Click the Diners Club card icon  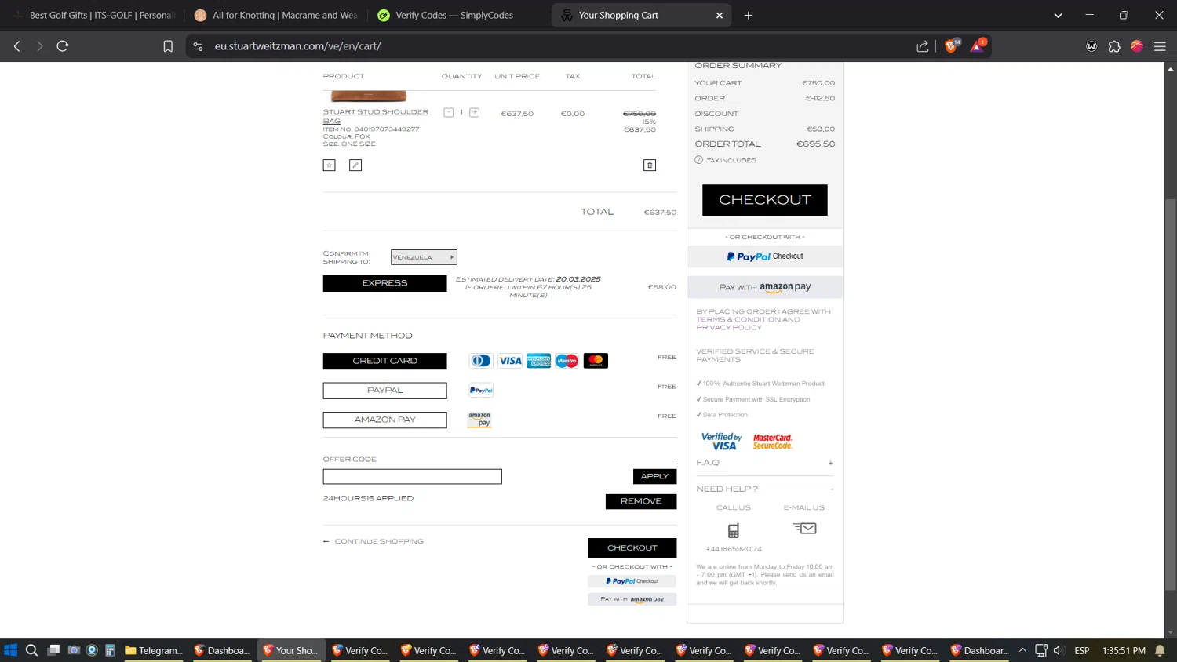(480, 361)
